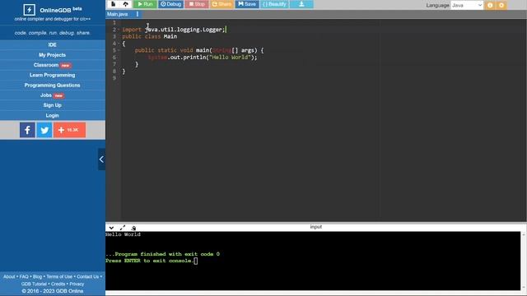Click the "Press ENTER to exit console" message
The image size is (527, 296).
(x=150, y=261)
